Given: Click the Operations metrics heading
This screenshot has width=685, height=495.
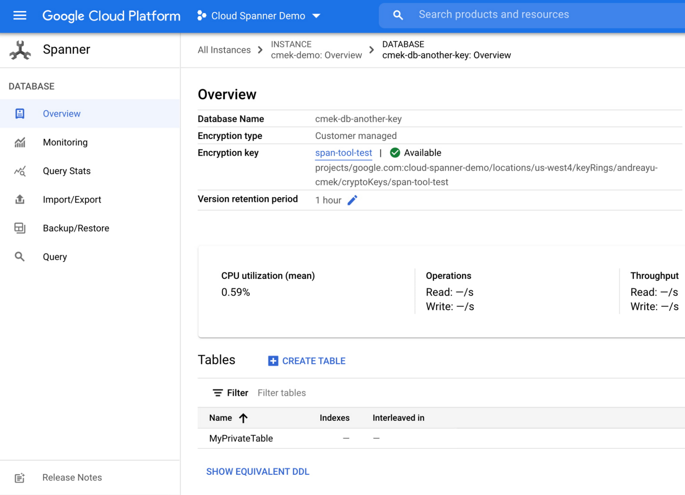Looking at the screenshot, I should coord(448,276).
